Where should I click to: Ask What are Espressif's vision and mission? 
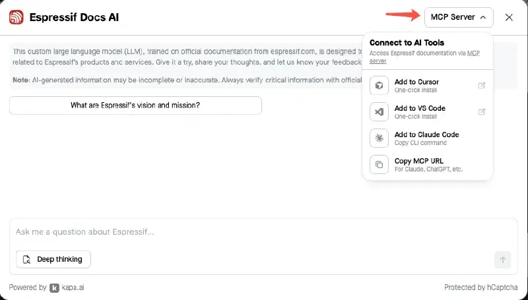pyautogui.click(x=135, y=105)
